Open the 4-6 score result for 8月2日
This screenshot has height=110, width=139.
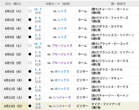(38, 18)
